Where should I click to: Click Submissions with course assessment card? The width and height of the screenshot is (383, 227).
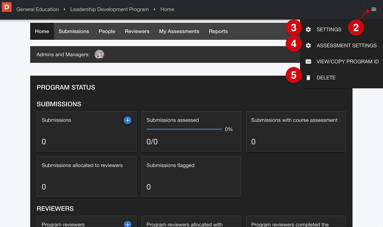[x=296, y=131]
